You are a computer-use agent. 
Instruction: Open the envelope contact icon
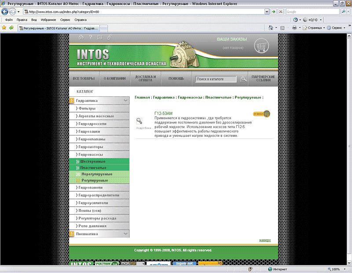(x=99, y=37)
